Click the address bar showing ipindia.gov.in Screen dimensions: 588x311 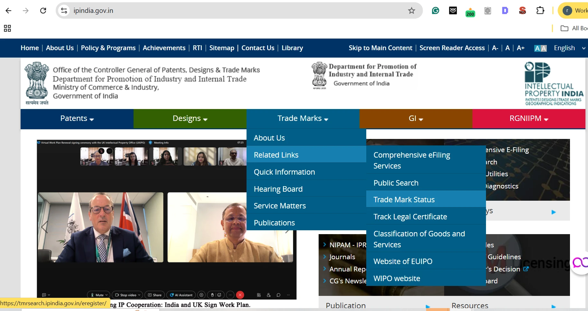225,11
